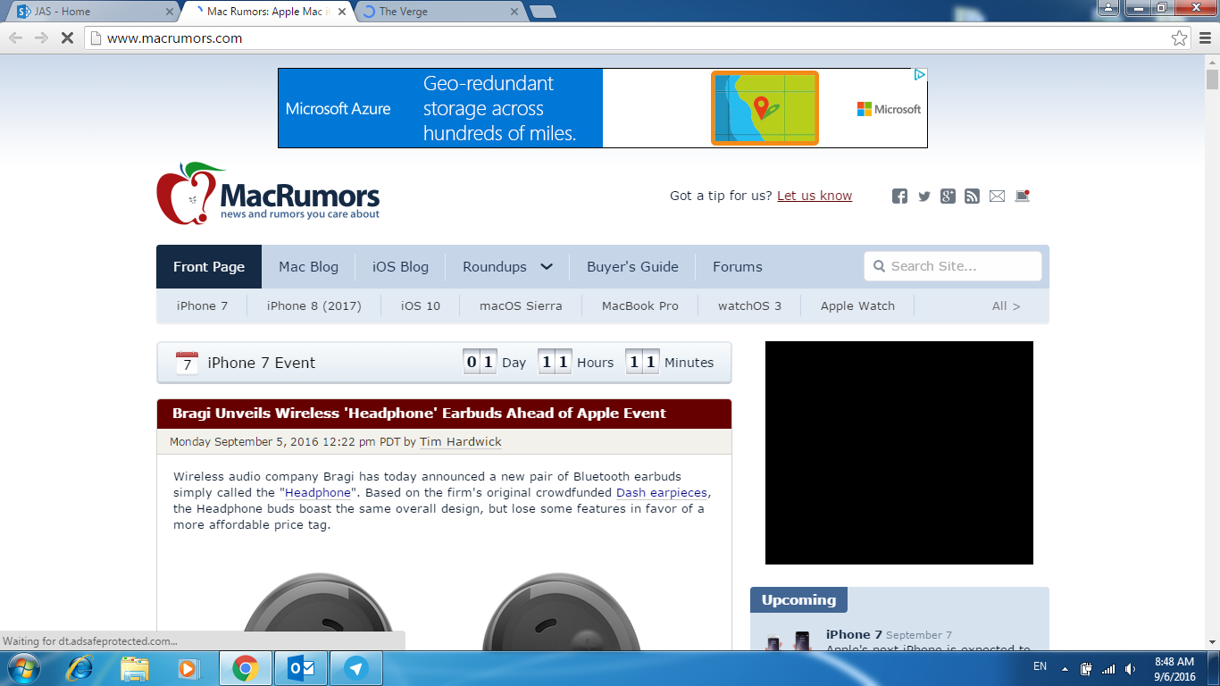1220x686 pixels.
Task: Open the Chrome menu
Action: (x=1205, y=38)
